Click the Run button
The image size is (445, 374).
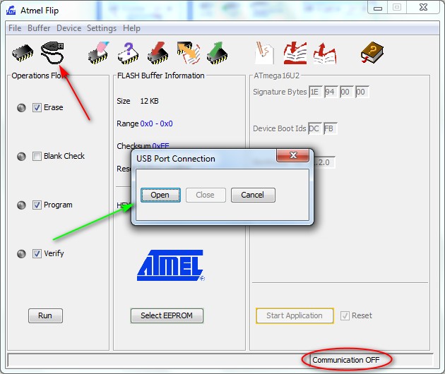click(x=45, y=315)
